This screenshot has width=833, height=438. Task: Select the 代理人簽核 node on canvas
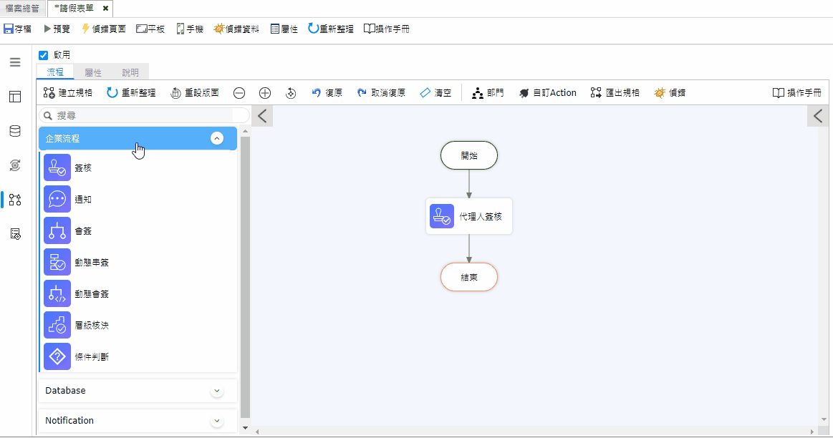coord(469,216)
